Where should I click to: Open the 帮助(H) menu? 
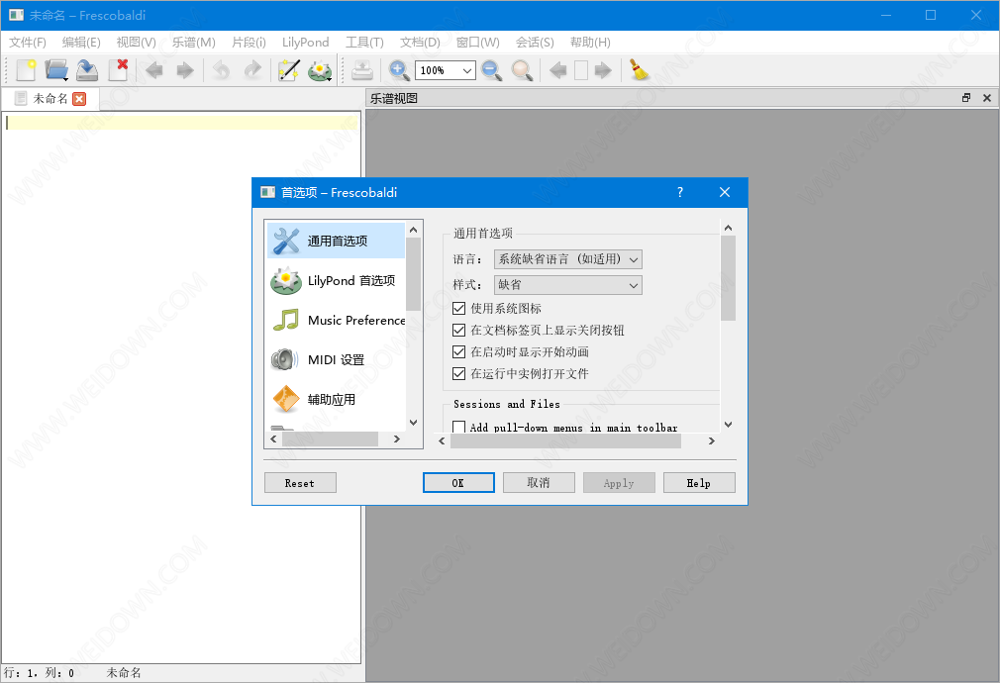coord(590,43)
